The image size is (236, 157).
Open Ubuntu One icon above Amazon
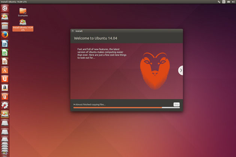click(x=4, y=79)
